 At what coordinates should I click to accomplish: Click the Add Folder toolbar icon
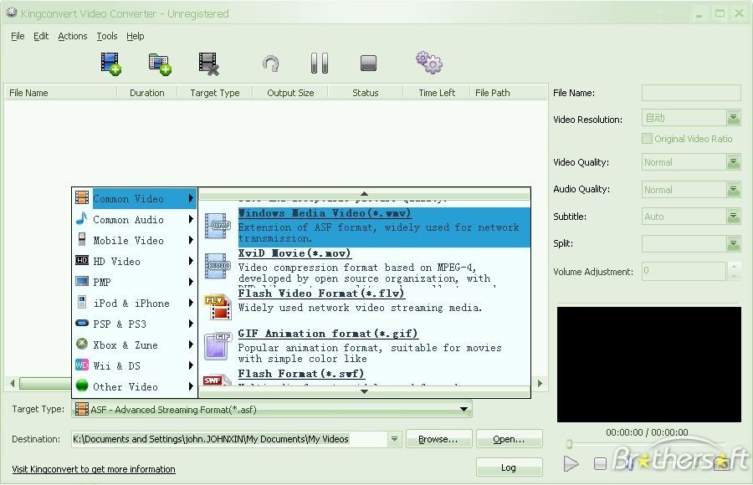(x=160, y=64)
